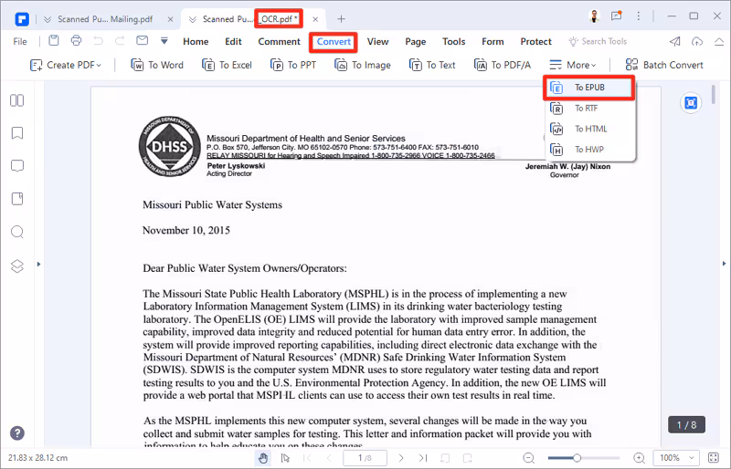The height and width of the screenshot is (469, 731).
Task: Switch to the Comment tab
Action: click(280, 41)
